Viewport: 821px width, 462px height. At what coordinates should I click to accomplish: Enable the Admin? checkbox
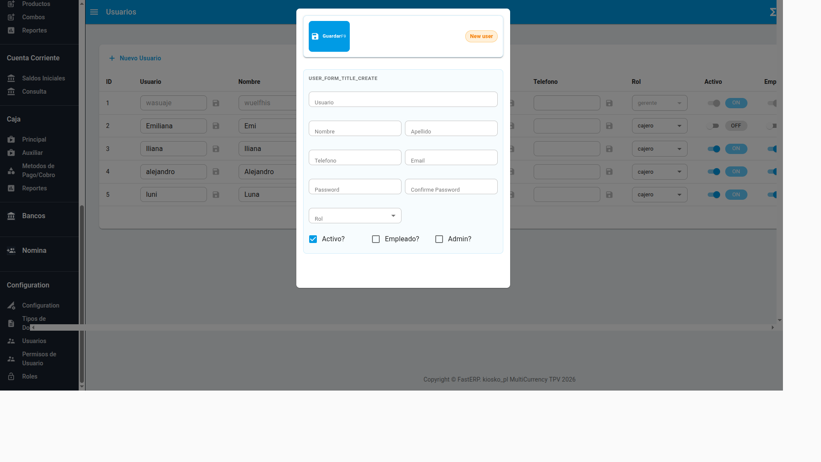(439, 239)
